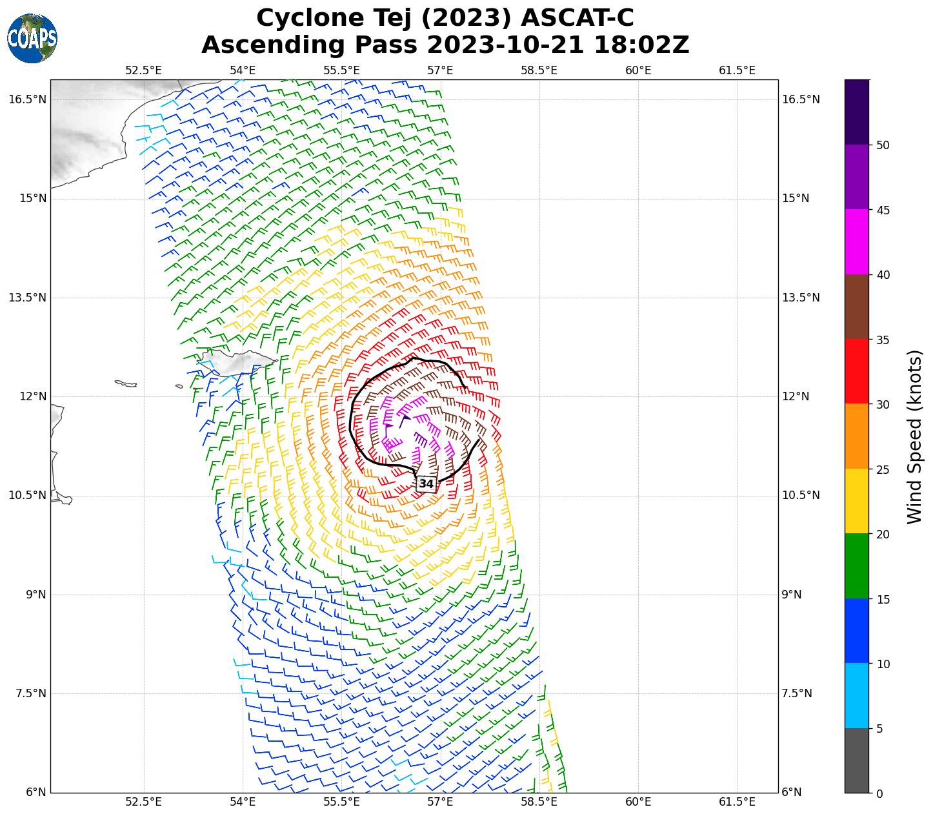933x816 pixels.
Task: Click the 16.5°N label on the right axis
Action: (x=801, y=99)
